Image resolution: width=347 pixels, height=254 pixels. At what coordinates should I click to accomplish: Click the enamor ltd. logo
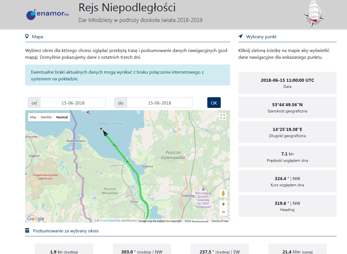pyautogui.click(x=48, y=14)
